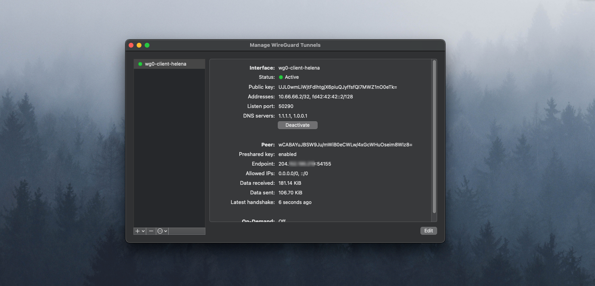Click the minus button to remove tunnel
This screenshot has height=286, width=595.
pyautogui.click(x=151, y=231)
